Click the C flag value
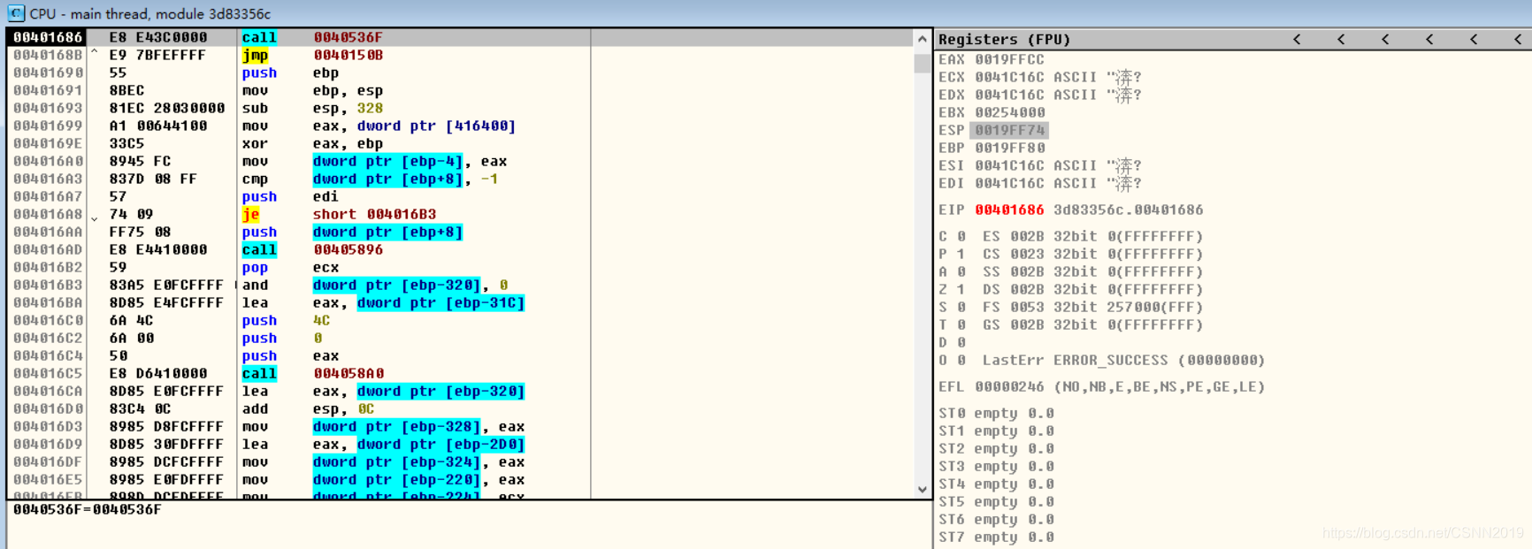 click(961, 236)
